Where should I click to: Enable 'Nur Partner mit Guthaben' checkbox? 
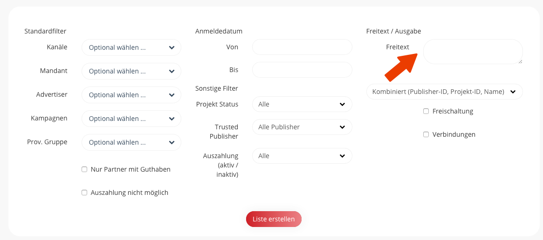coord(84,169)
